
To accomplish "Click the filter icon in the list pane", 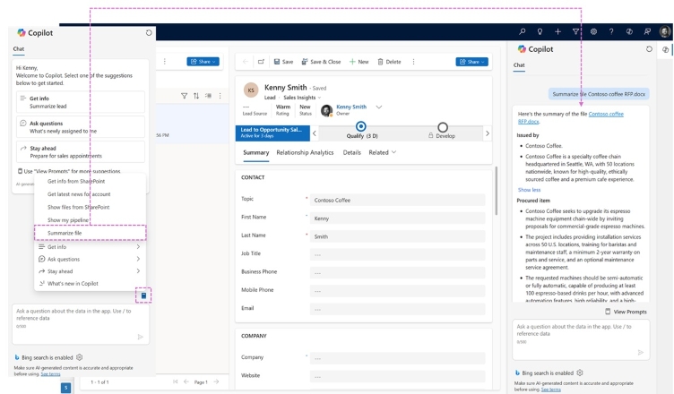I will (x=184, y=96).
